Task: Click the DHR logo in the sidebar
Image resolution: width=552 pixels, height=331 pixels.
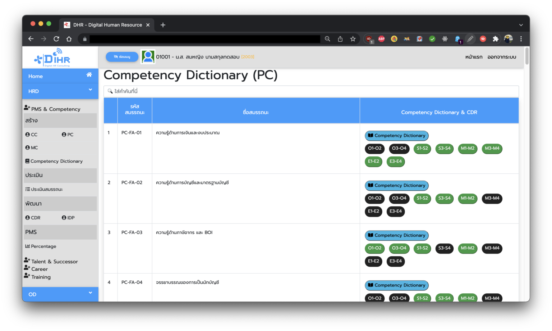Action: point(52,58)
